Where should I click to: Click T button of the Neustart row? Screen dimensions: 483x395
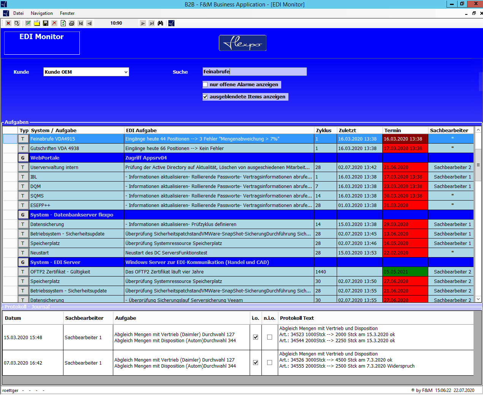tap(23, 253)
